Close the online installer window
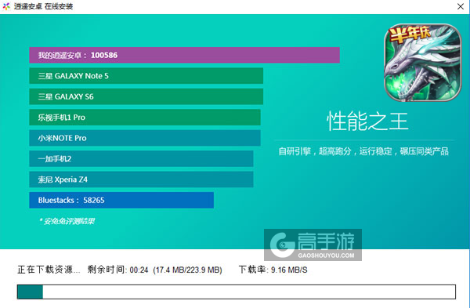The width and height of the screenshot is (470, 308). click(x=461, y=6)
